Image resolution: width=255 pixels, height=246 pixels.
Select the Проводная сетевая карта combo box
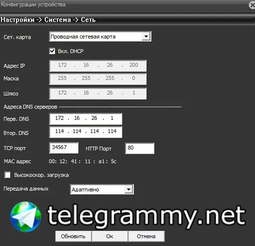100,37
